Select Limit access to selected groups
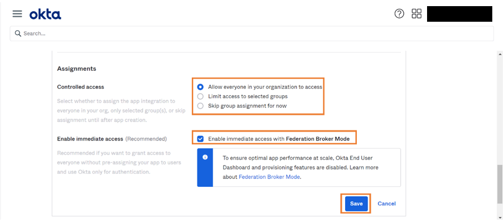 (x=200, y=96)
